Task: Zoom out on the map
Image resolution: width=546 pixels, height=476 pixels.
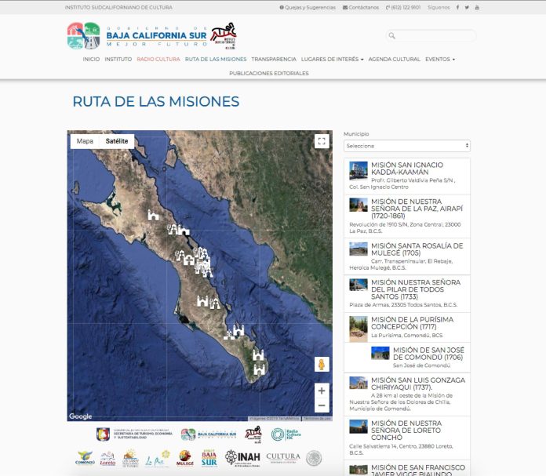Action: click(x=322, y=405)
